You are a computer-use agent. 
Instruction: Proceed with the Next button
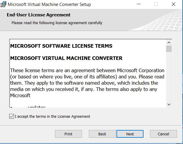coord(130,134)
